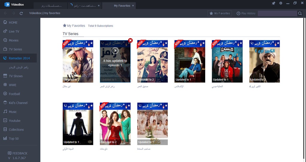The image size is (306, 162).
Task: Switch to the My Favorites tab
Action: [119, 6]
